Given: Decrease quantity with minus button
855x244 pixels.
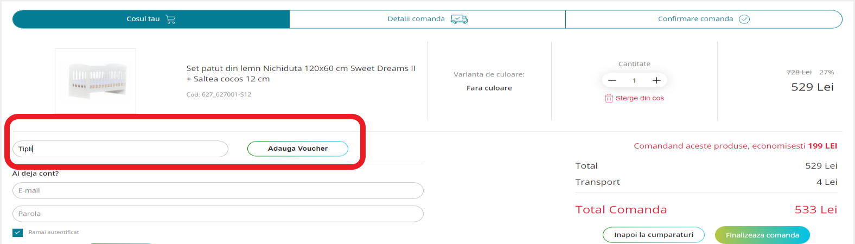Looking at the screenshot, I should click(x=612, y=80).
